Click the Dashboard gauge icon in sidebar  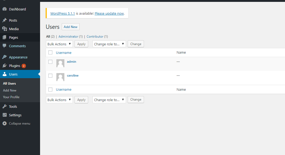pos(5,9)
